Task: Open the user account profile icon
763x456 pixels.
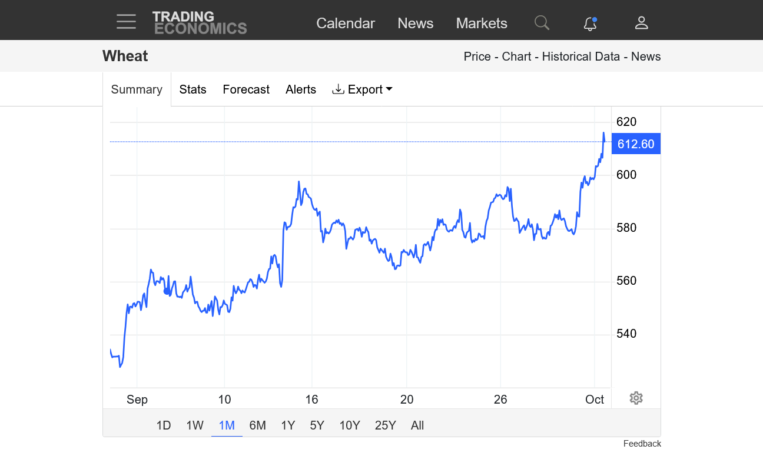Action: [641, 23]
